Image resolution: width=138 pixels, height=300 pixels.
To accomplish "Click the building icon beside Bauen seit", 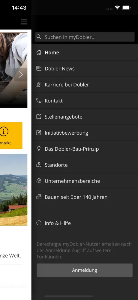I will pyautogui.click(x=39, y=197).
